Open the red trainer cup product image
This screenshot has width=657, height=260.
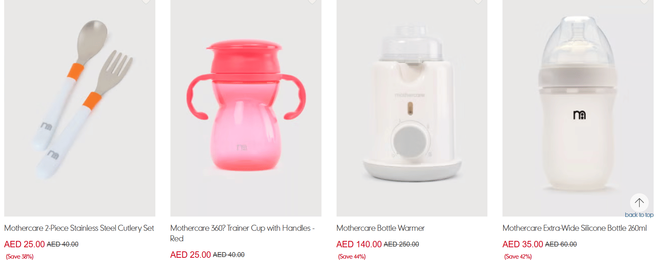tap(246, 108)
